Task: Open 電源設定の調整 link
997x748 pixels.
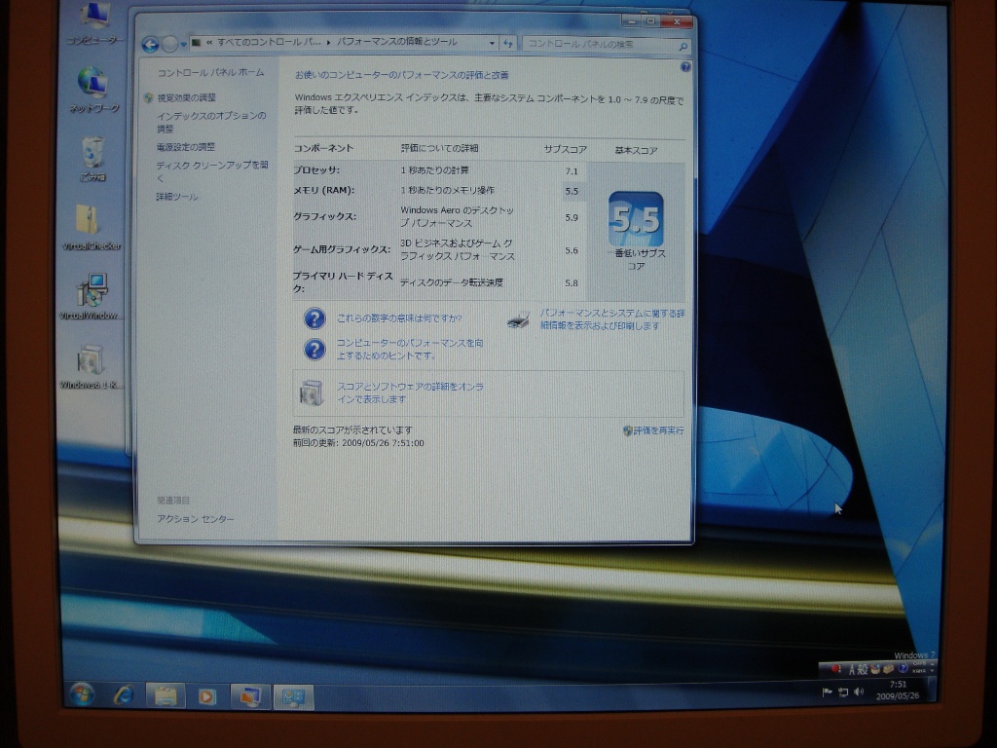Action: pos(186,147)
